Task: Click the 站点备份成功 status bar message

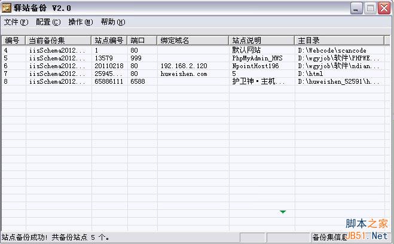Action: pos(55,237)
